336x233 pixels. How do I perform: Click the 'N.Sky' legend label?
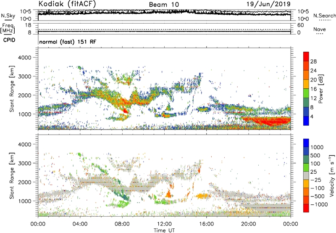[x=8, y=16]
